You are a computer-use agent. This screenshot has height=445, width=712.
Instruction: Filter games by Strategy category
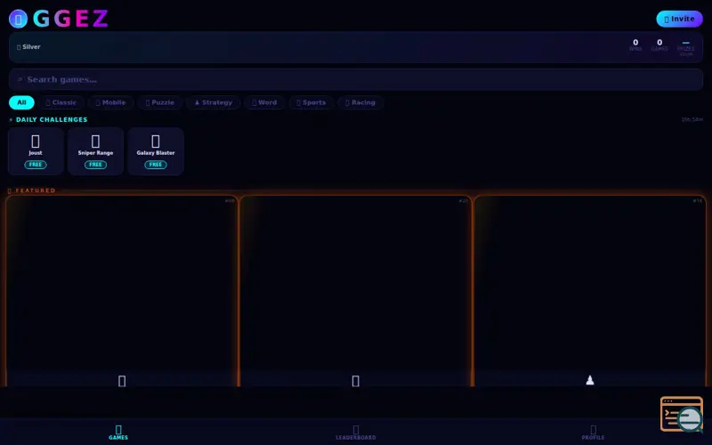click(213, 102)
